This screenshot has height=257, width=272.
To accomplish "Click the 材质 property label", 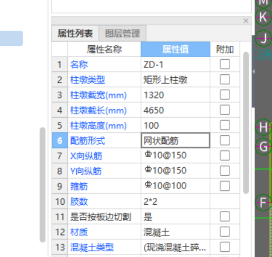I will [79, 232].
